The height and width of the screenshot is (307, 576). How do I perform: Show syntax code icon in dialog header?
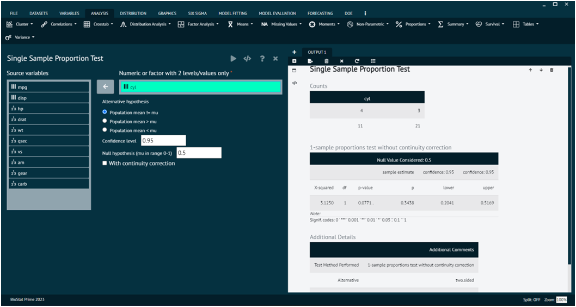[x=247, y=58]
